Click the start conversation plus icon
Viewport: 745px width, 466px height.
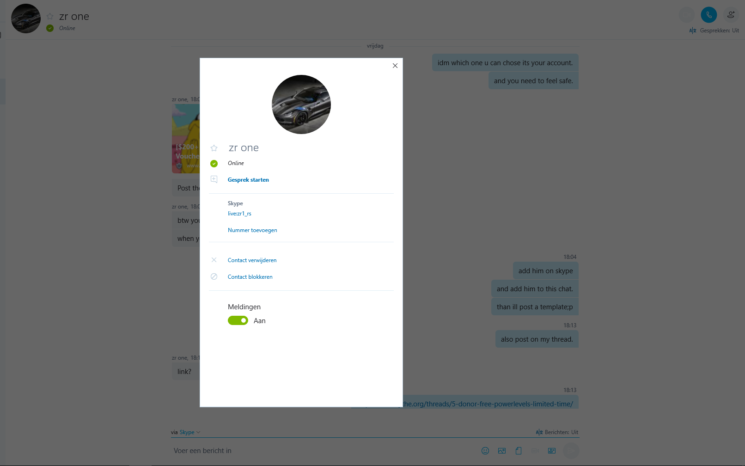214,179
